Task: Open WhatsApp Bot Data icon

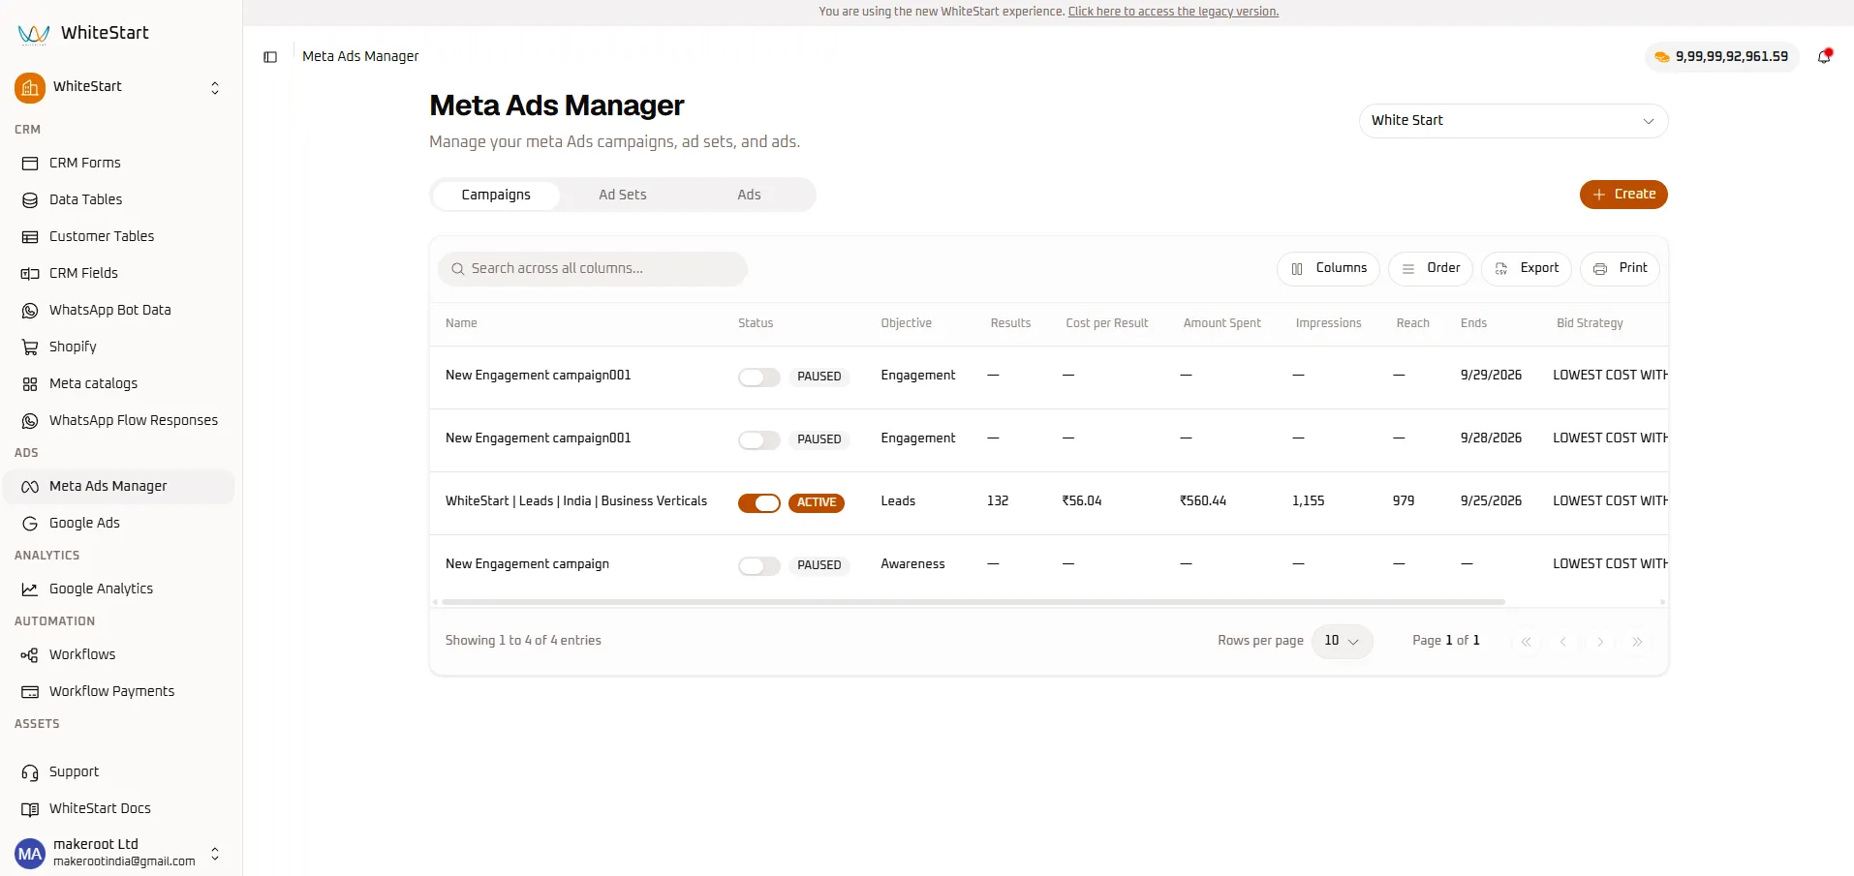Action: (x=30, y=311)
